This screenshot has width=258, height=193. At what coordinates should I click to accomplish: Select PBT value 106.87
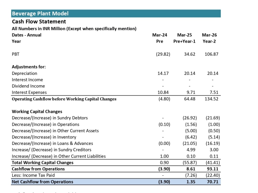point(212,54)
